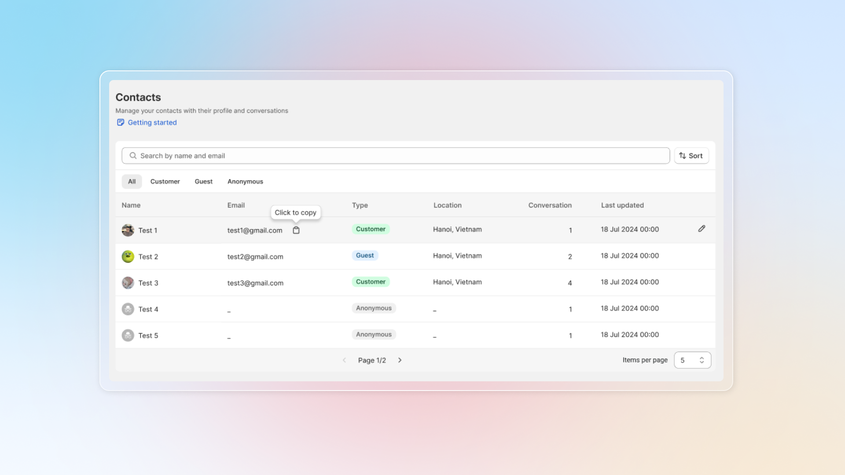The image size is (845, 475).
Task: Select the All contacts tab
Action: [132, 182]
